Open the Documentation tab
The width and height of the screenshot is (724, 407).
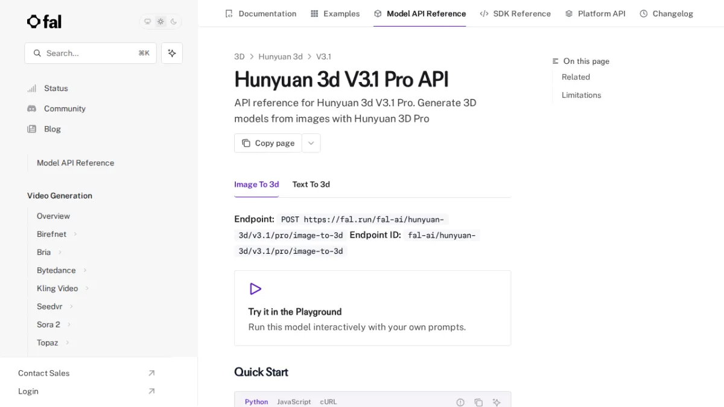(x=260, y=13)
